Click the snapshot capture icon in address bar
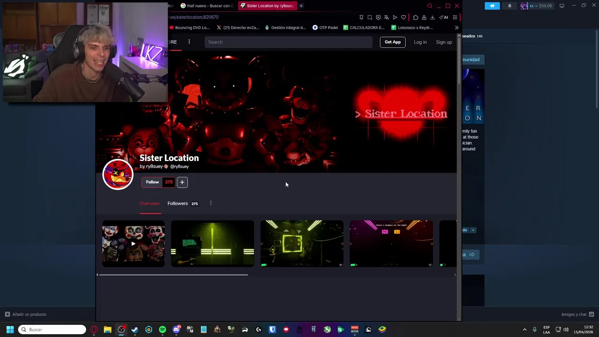 370,17
